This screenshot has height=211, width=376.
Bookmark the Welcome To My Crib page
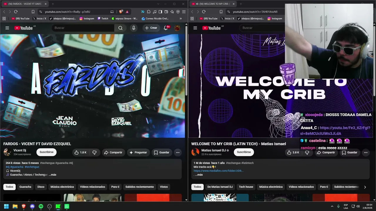coord(221,12)
